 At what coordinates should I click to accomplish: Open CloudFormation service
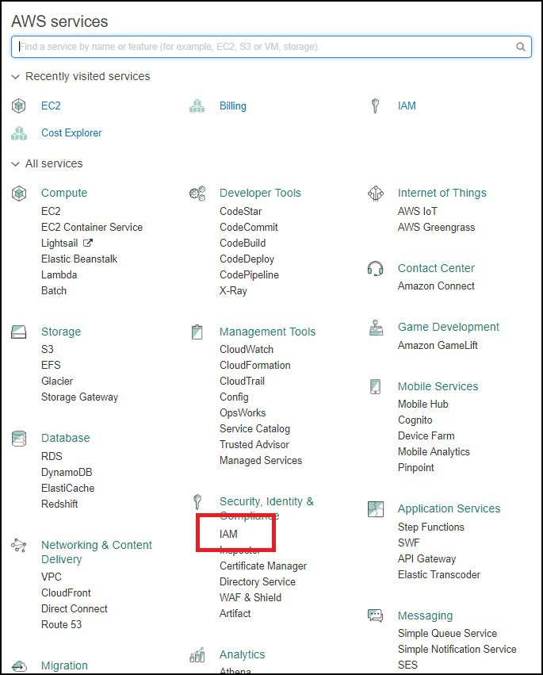255,366
